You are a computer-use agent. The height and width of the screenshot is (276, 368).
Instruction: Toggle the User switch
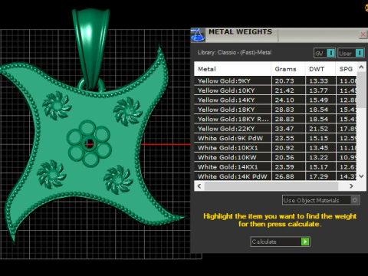tap(351, 53)
